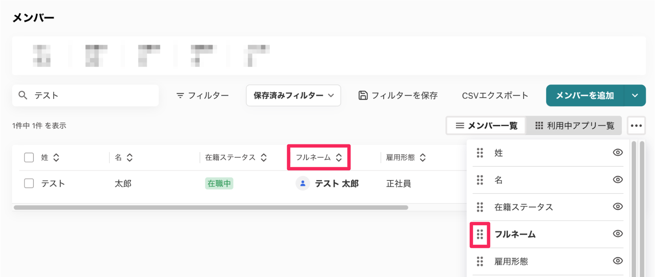Click CSVエクスポート
The width and height of the screenshot is (658, 277).
[495, 95]
